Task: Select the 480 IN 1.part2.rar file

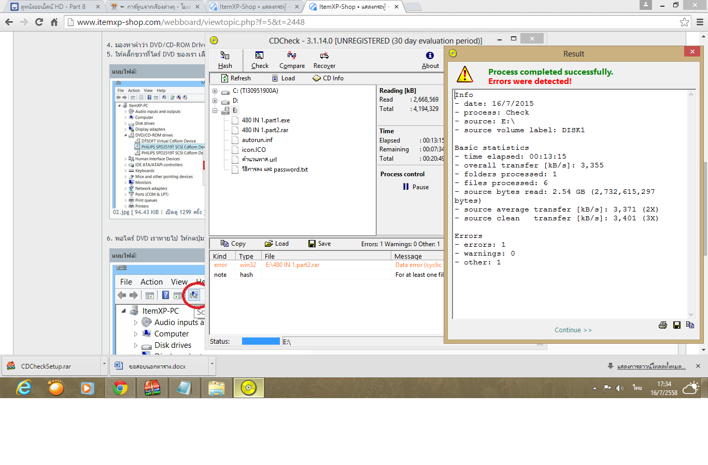Action: [x=265, y=130]
